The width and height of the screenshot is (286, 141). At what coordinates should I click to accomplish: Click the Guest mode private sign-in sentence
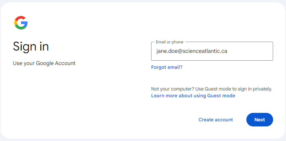tap(211, 89)
